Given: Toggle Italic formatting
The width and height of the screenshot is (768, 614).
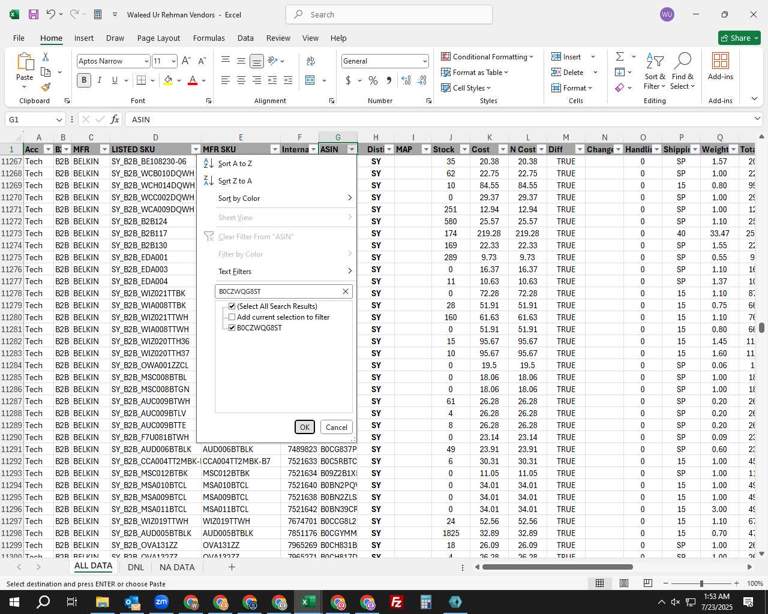Looking at the screenshot, I should (x=99, y=80).
